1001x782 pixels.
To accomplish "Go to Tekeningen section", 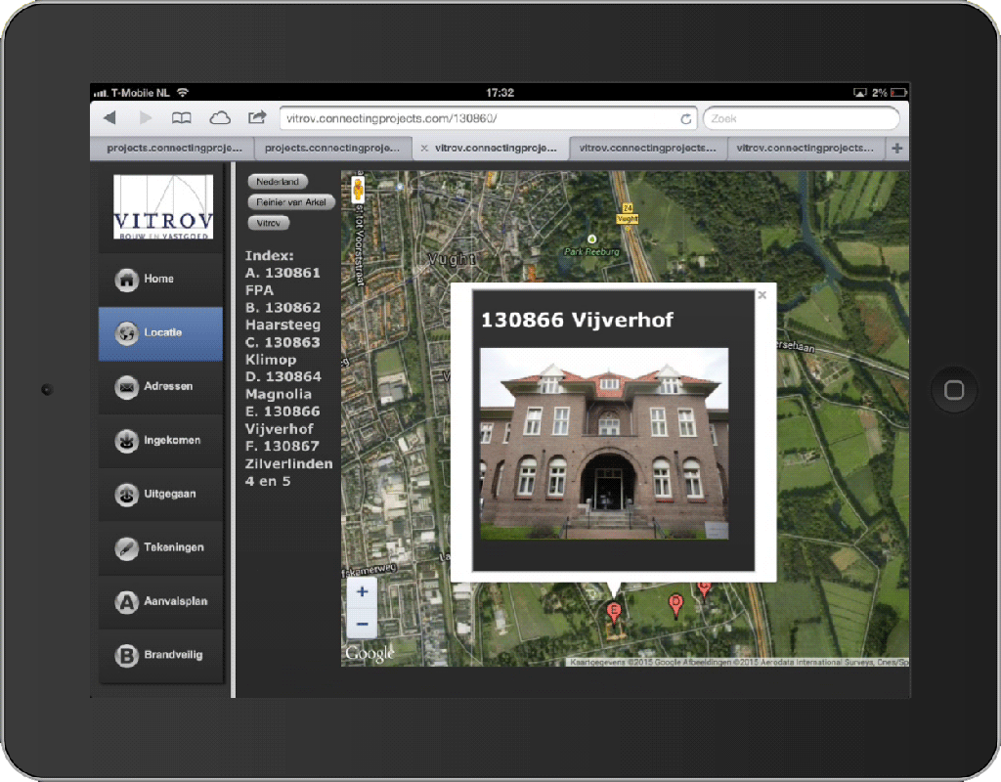I will (160, 548).
